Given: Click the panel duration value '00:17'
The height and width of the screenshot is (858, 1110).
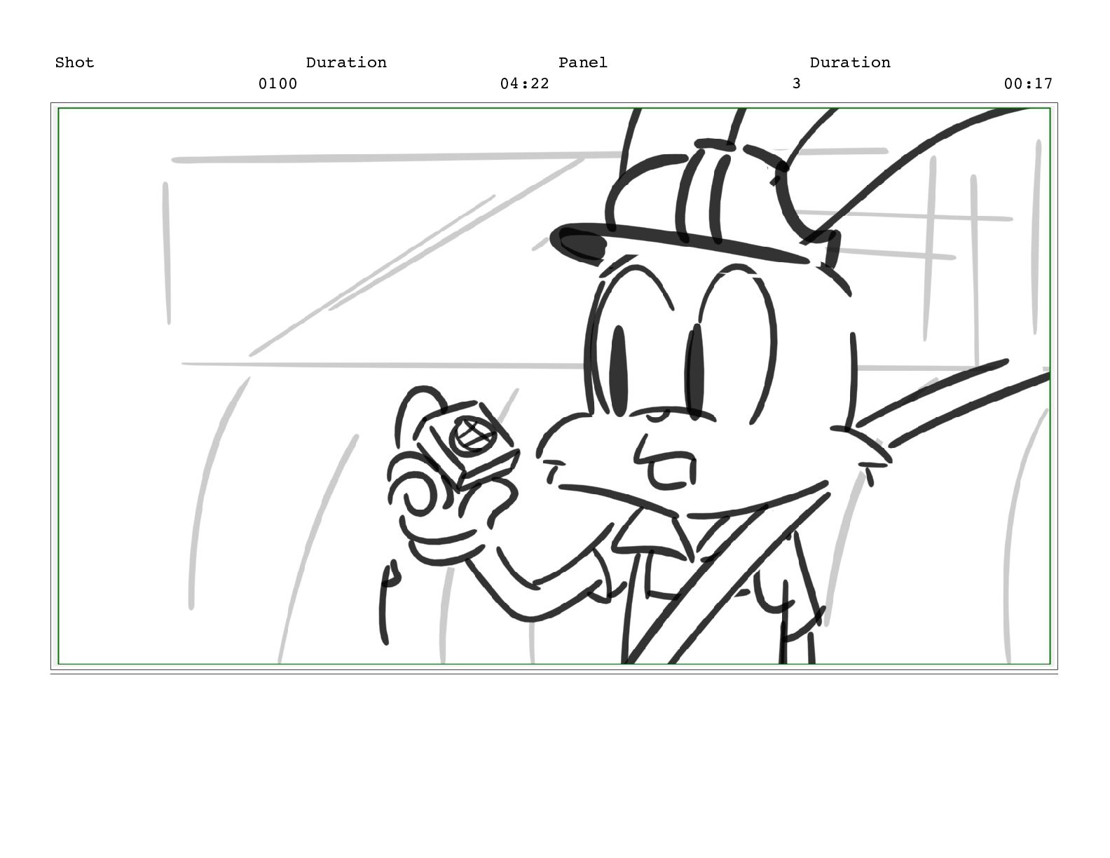Looking at the screenshot, I should coord(1028,83).
